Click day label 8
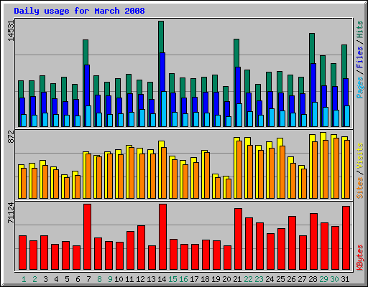Image resolution: width=368 pixels, height=287 pixels. (x=99, y=279)
